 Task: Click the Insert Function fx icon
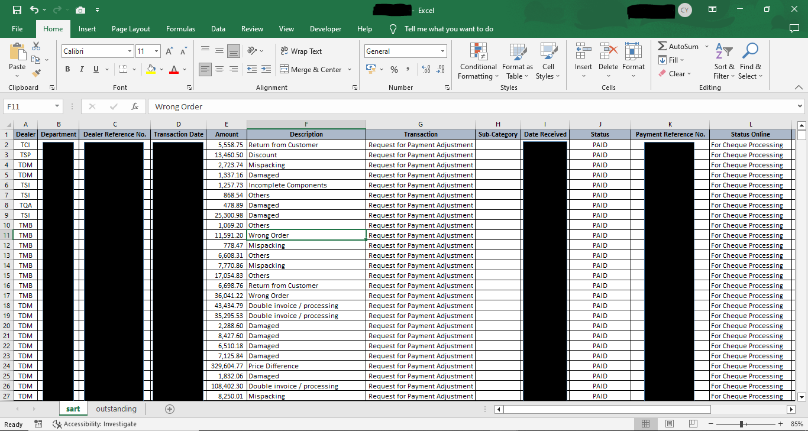click(135, 106)
